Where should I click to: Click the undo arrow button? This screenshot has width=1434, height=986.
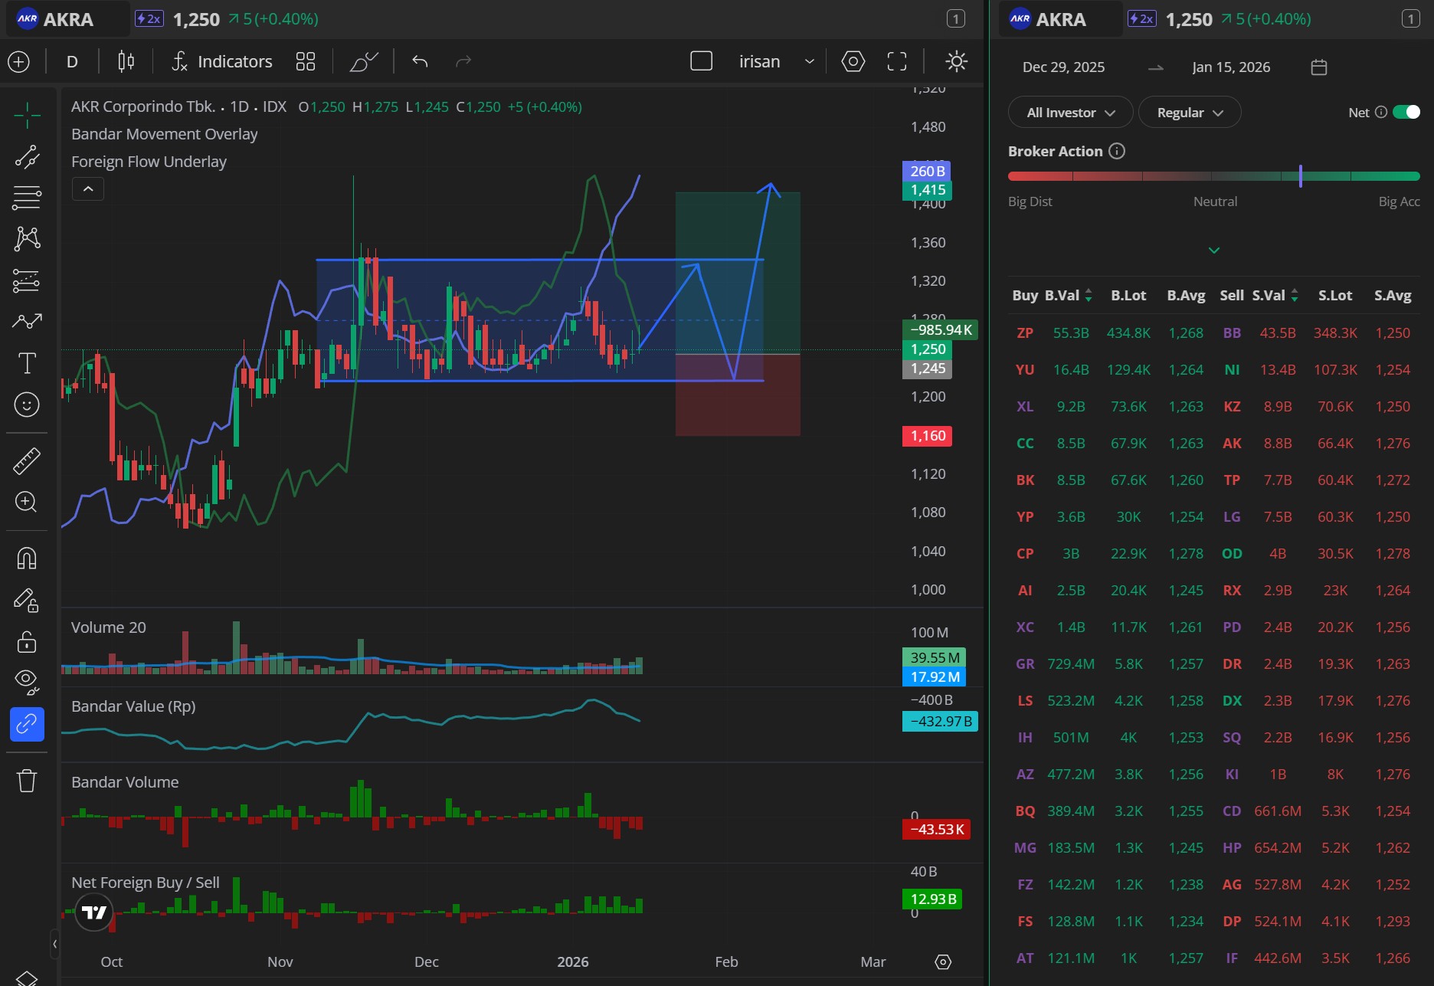[x=420, y=61]
